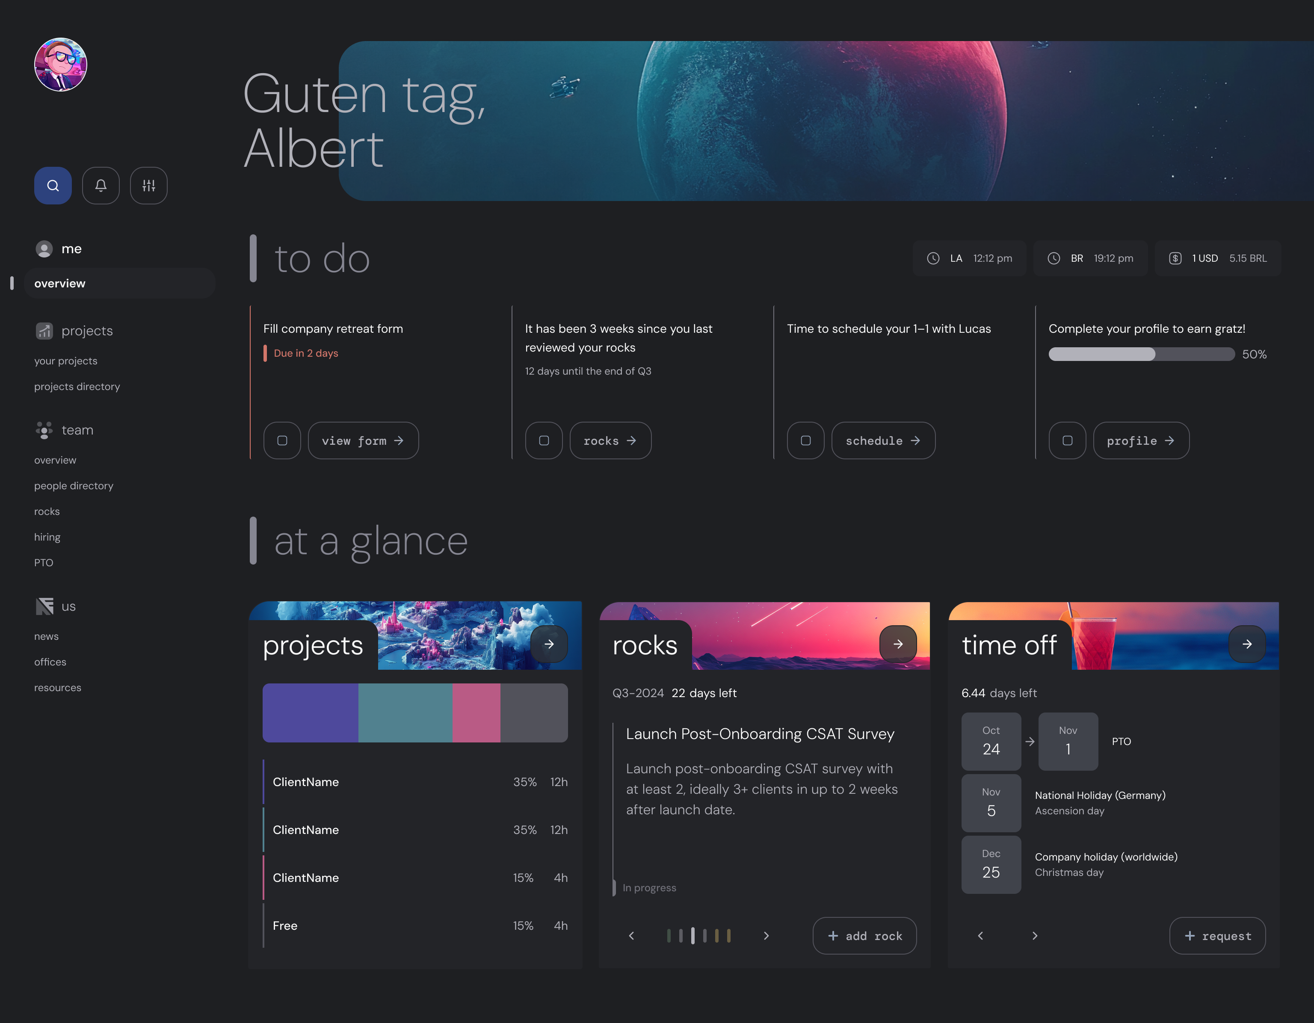The width and height of the screenshot is (1314, 1023).
Task: Select 'people directory' in the sidebar
Action: [x=74, y=485]
